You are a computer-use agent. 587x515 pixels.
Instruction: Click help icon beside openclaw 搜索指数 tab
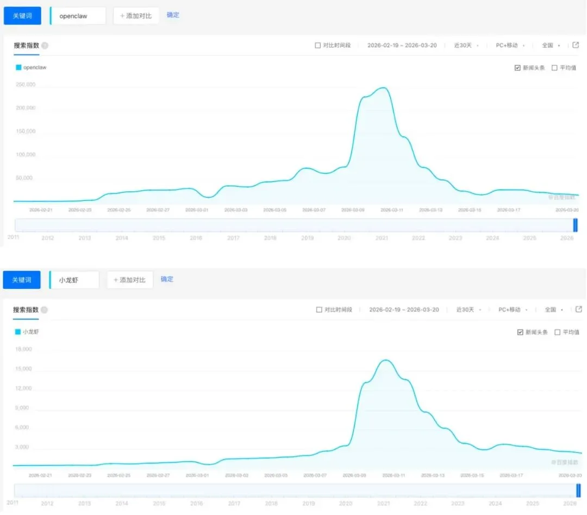[x=45, y=46]
